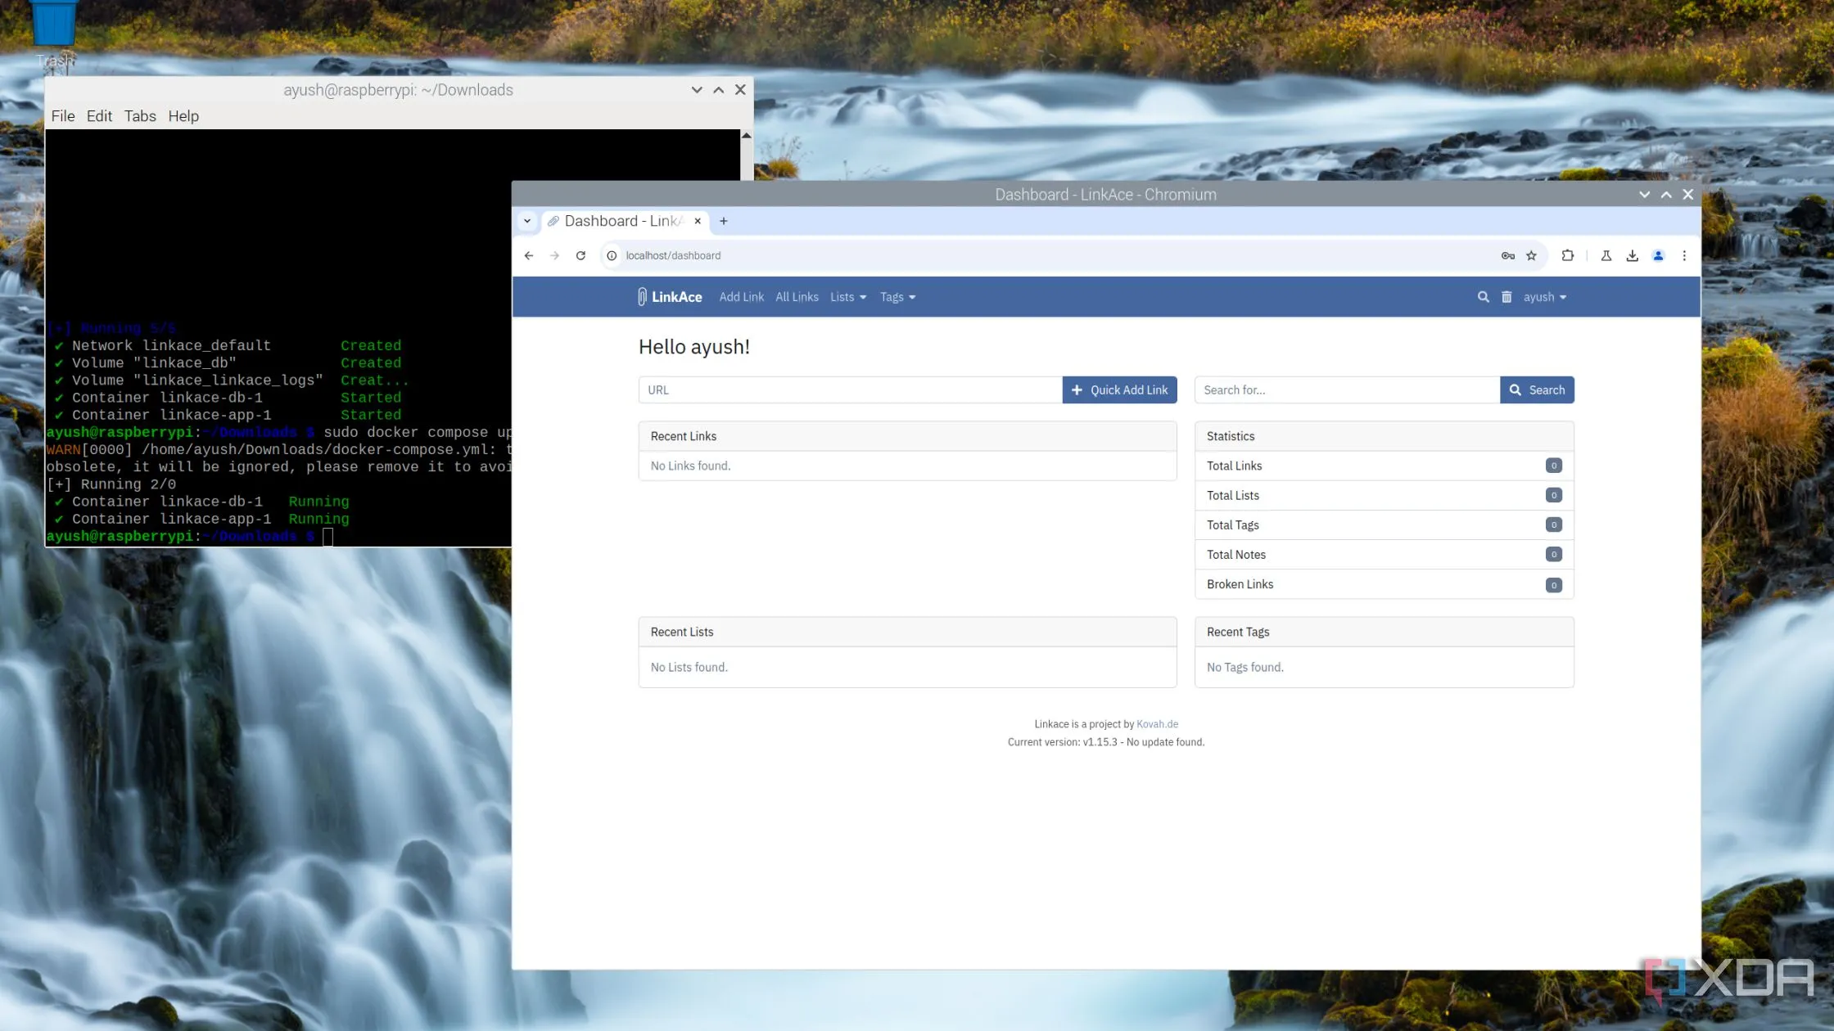
Task: Open password manager key icon
Action: (x=1508, y=255)
